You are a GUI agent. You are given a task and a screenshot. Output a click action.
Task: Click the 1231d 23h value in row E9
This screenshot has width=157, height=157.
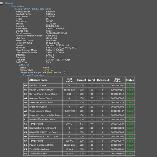tap(69, 145)
